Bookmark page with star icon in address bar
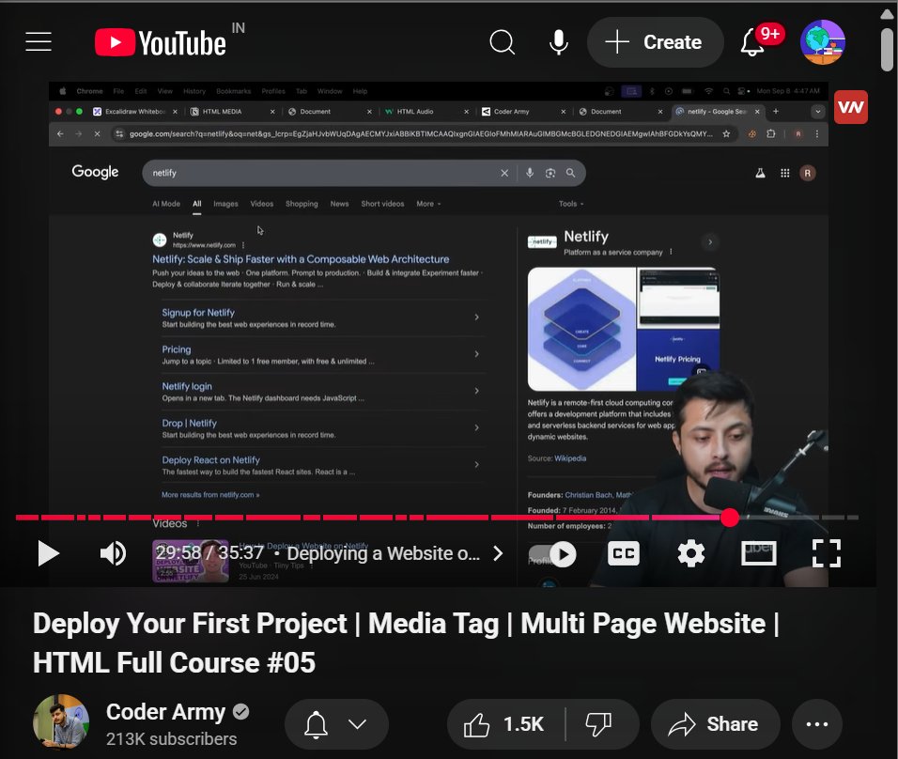 pos(726,134)
